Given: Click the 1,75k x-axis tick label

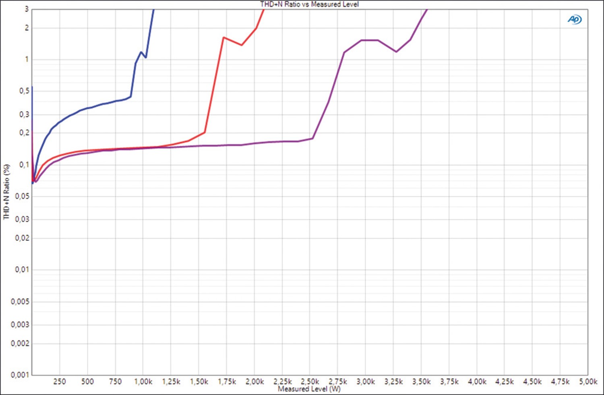Looking at the screenshot, I should point(226,381).
